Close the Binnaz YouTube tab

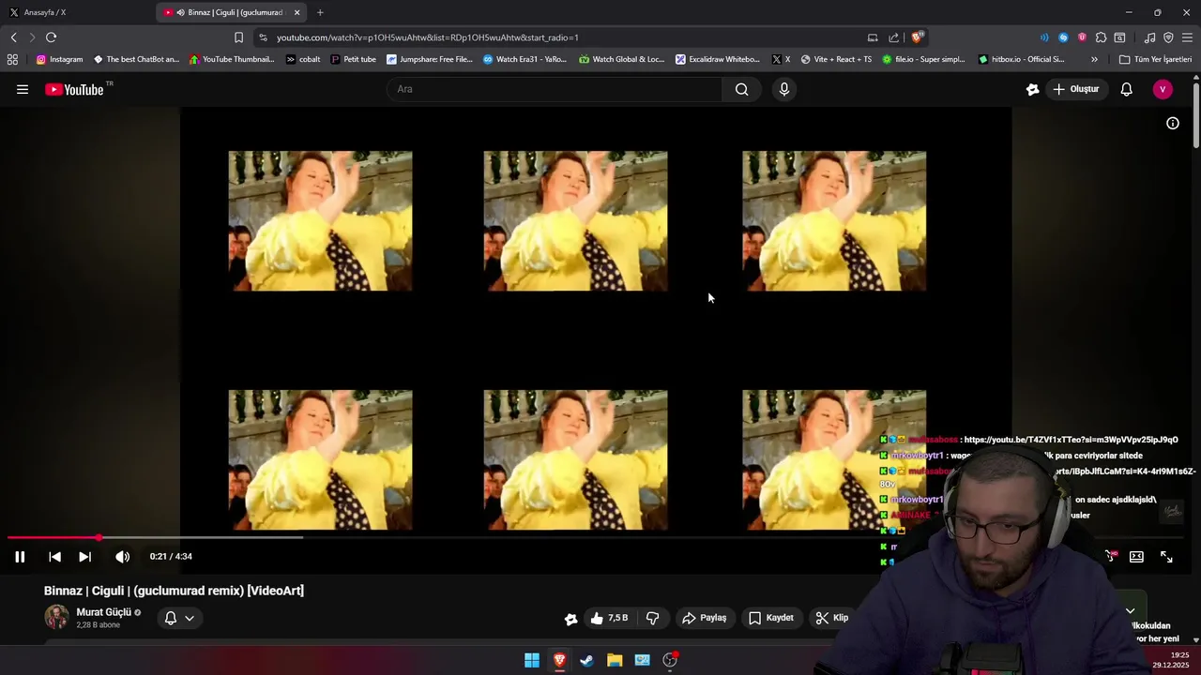click(x=297, y=12)
